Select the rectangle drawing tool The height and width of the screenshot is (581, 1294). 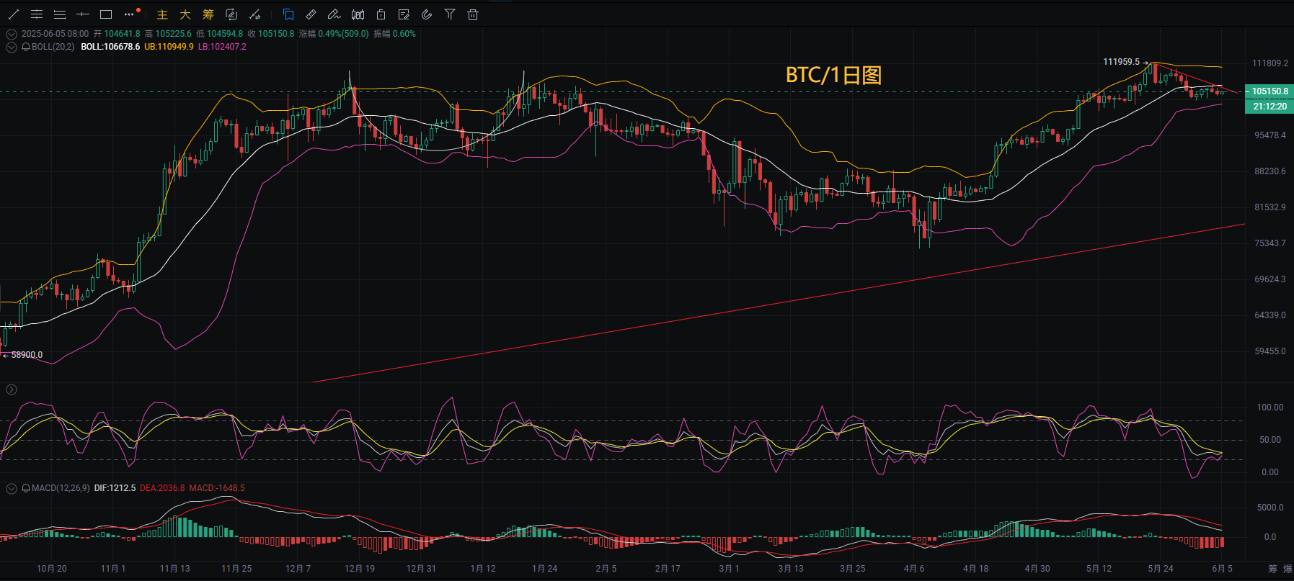click(106, 14)
